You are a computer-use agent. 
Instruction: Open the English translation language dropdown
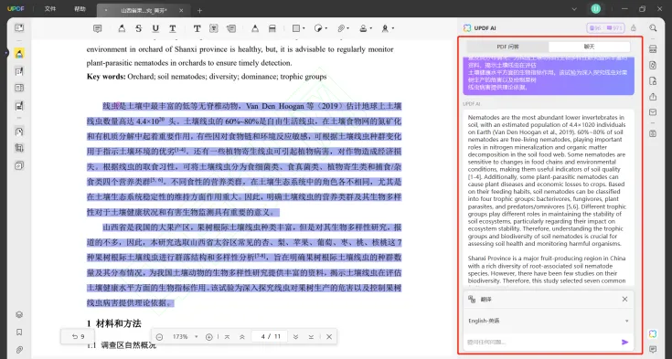click(549, 321)
